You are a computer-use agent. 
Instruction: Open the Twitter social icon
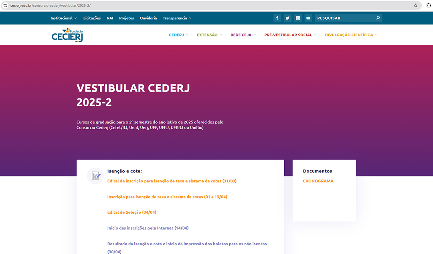click(287, 18)
